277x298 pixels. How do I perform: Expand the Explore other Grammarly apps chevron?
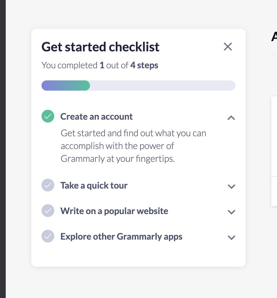(x=231, y=237)
